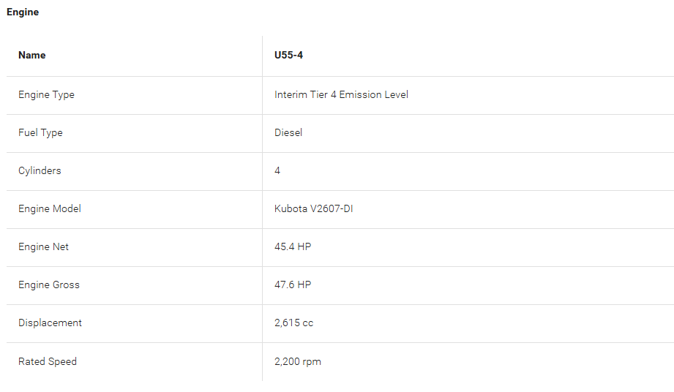The width and height of the screenshot is (674, 392).
Task: Click the cylinders value 4
Action: coord(277,171)
